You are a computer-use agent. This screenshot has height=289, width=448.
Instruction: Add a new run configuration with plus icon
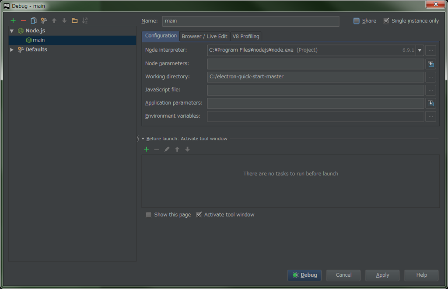coord(13,21)
